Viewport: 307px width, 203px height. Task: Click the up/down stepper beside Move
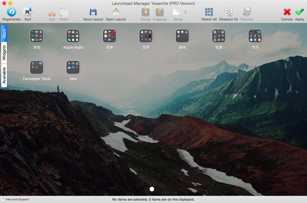pyautogui.click(x=185, y=12)
